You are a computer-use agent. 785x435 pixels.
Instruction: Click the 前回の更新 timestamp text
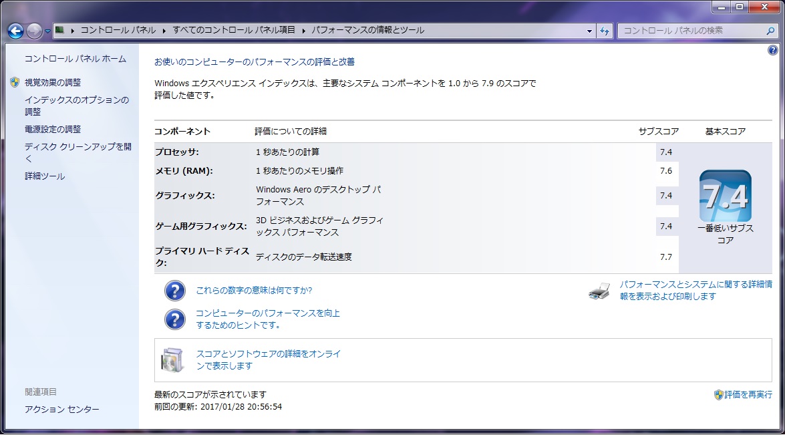(x=218, y=407)
